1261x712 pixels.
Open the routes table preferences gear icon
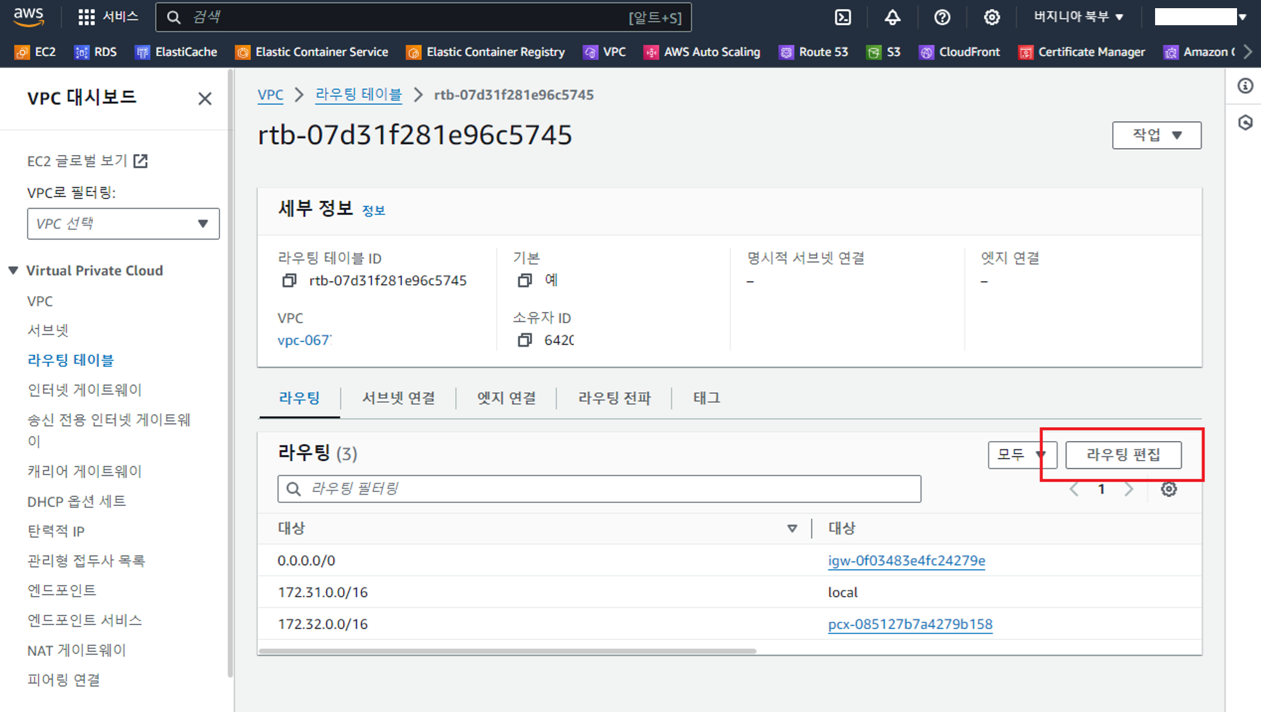click(x=1169, y=489)
